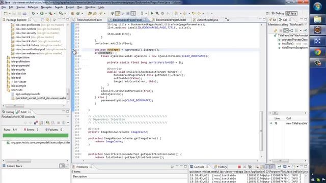This screenshot has height=183, width=326.
Task: Click the red Terminate console button
Action: click(x=239, y=167)
